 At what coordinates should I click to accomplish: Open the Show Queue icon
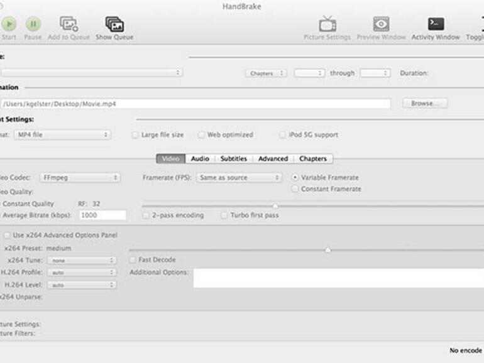click(114, 24)
